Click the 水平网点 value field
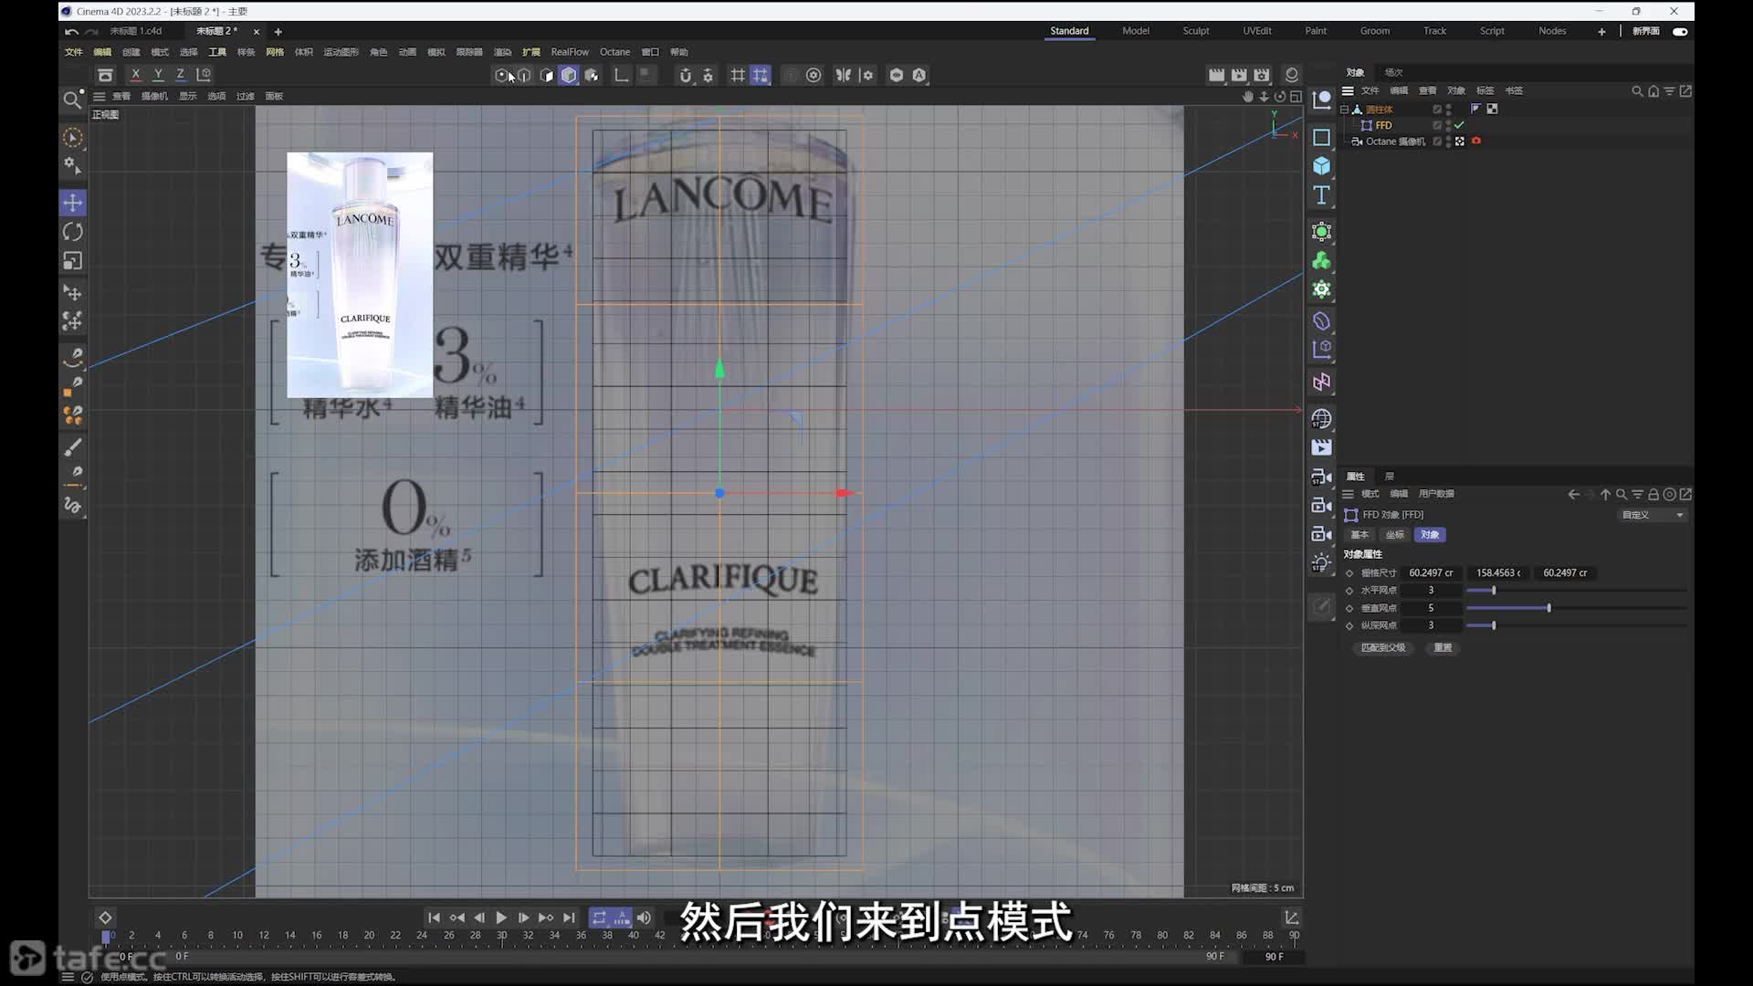The width and height of the screenshot is (1753, 986). (1431, 591)
